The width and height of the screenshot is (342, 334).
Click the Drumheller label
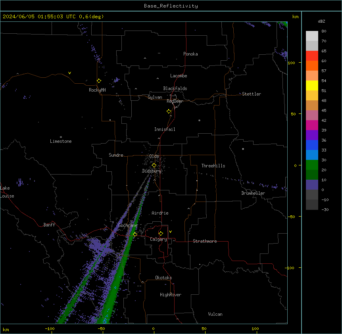(x=253, y=193)
